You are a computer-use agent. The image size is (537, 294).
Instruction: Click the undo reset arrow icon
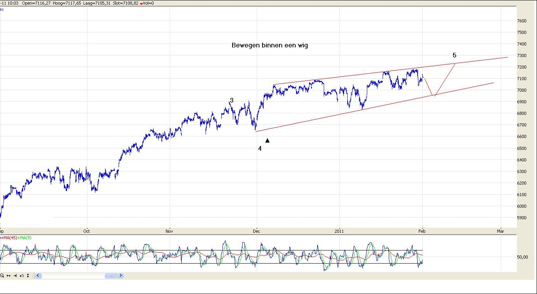click(22, 276)
